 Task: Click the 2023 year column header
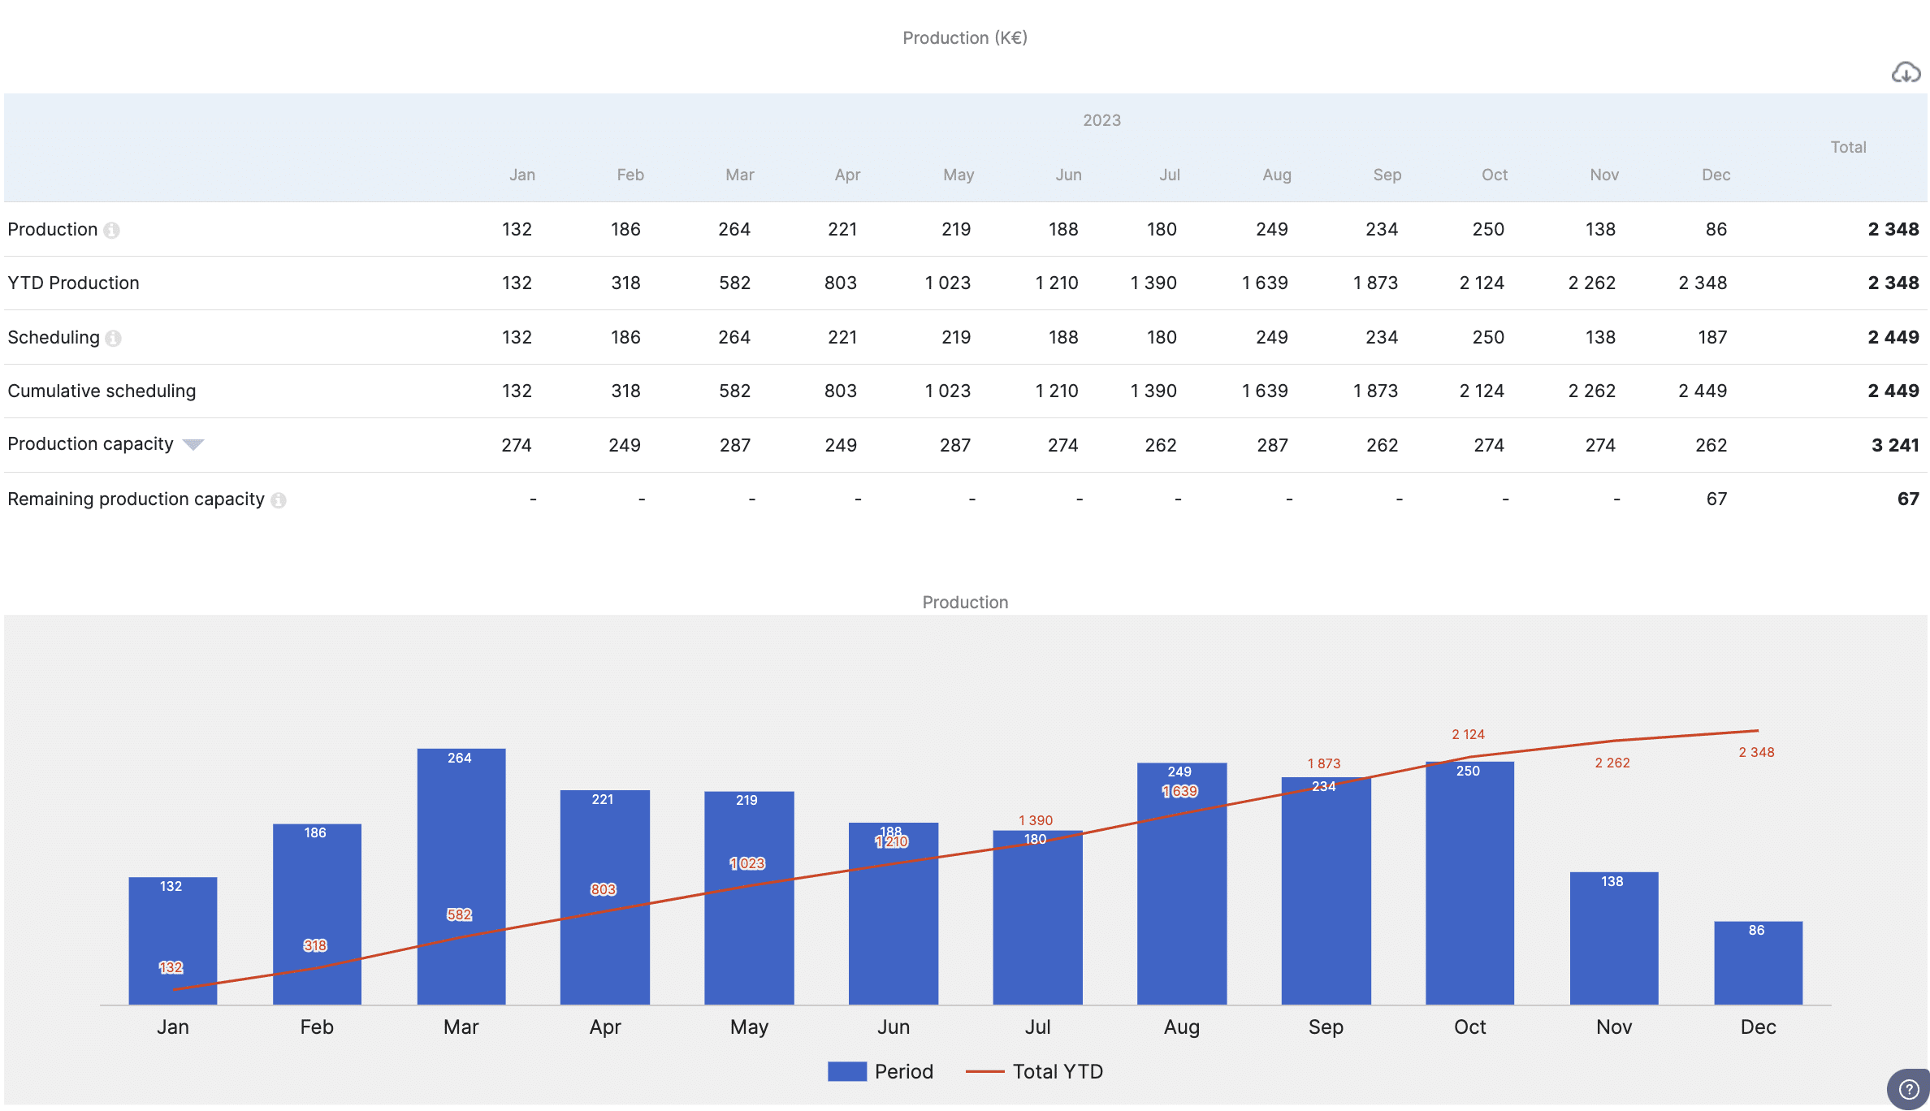coord(1101,120)
